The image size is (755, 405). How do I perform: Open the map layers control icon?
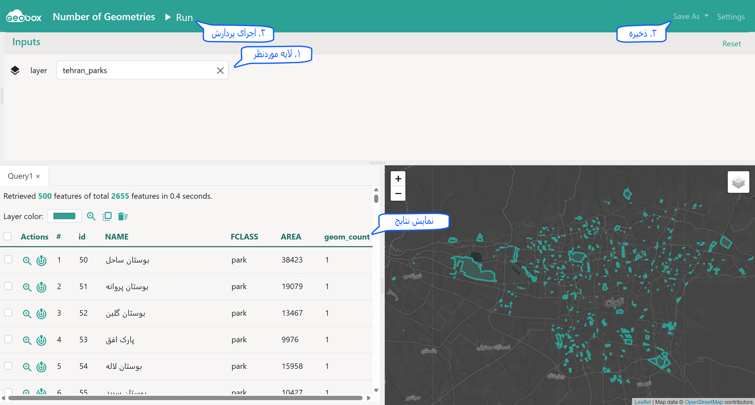(738, 182)
